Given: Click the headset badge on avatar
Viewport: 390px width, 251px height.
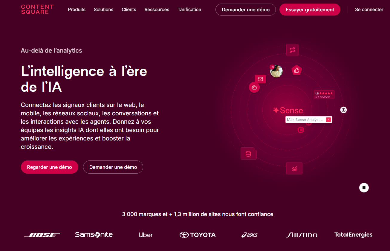Looking at the screenshot, I should (x=272, y=67).
